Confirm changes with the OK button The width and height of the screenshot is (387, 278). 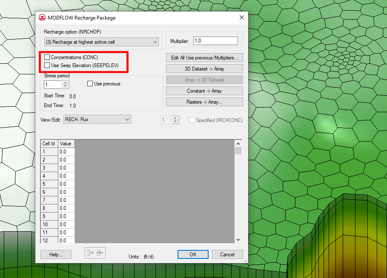[193, 254]
